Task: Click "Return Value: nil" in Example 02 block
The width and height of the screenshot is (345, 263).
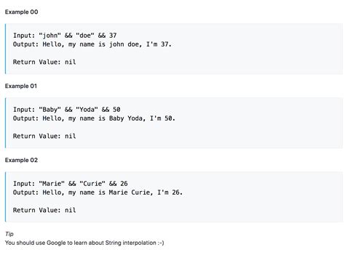Action: (44, 210)
